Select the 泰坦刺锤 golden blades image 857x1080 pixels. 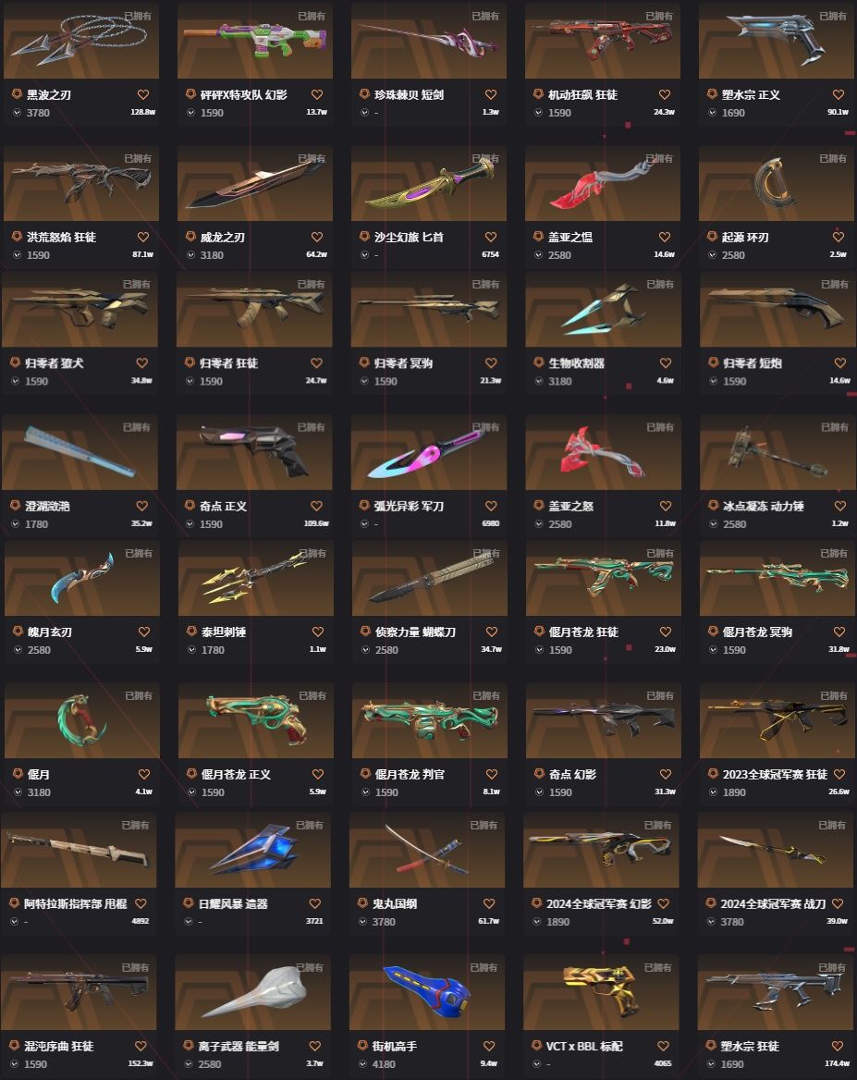[x=256, y=578]
